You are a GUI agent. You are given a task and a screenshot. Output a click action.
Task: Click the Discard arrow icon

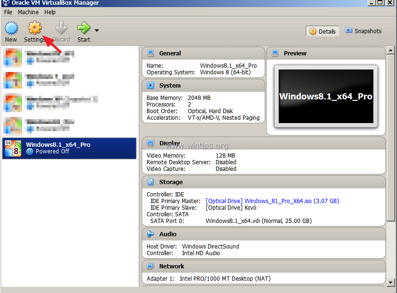click(x=61, y=27)
